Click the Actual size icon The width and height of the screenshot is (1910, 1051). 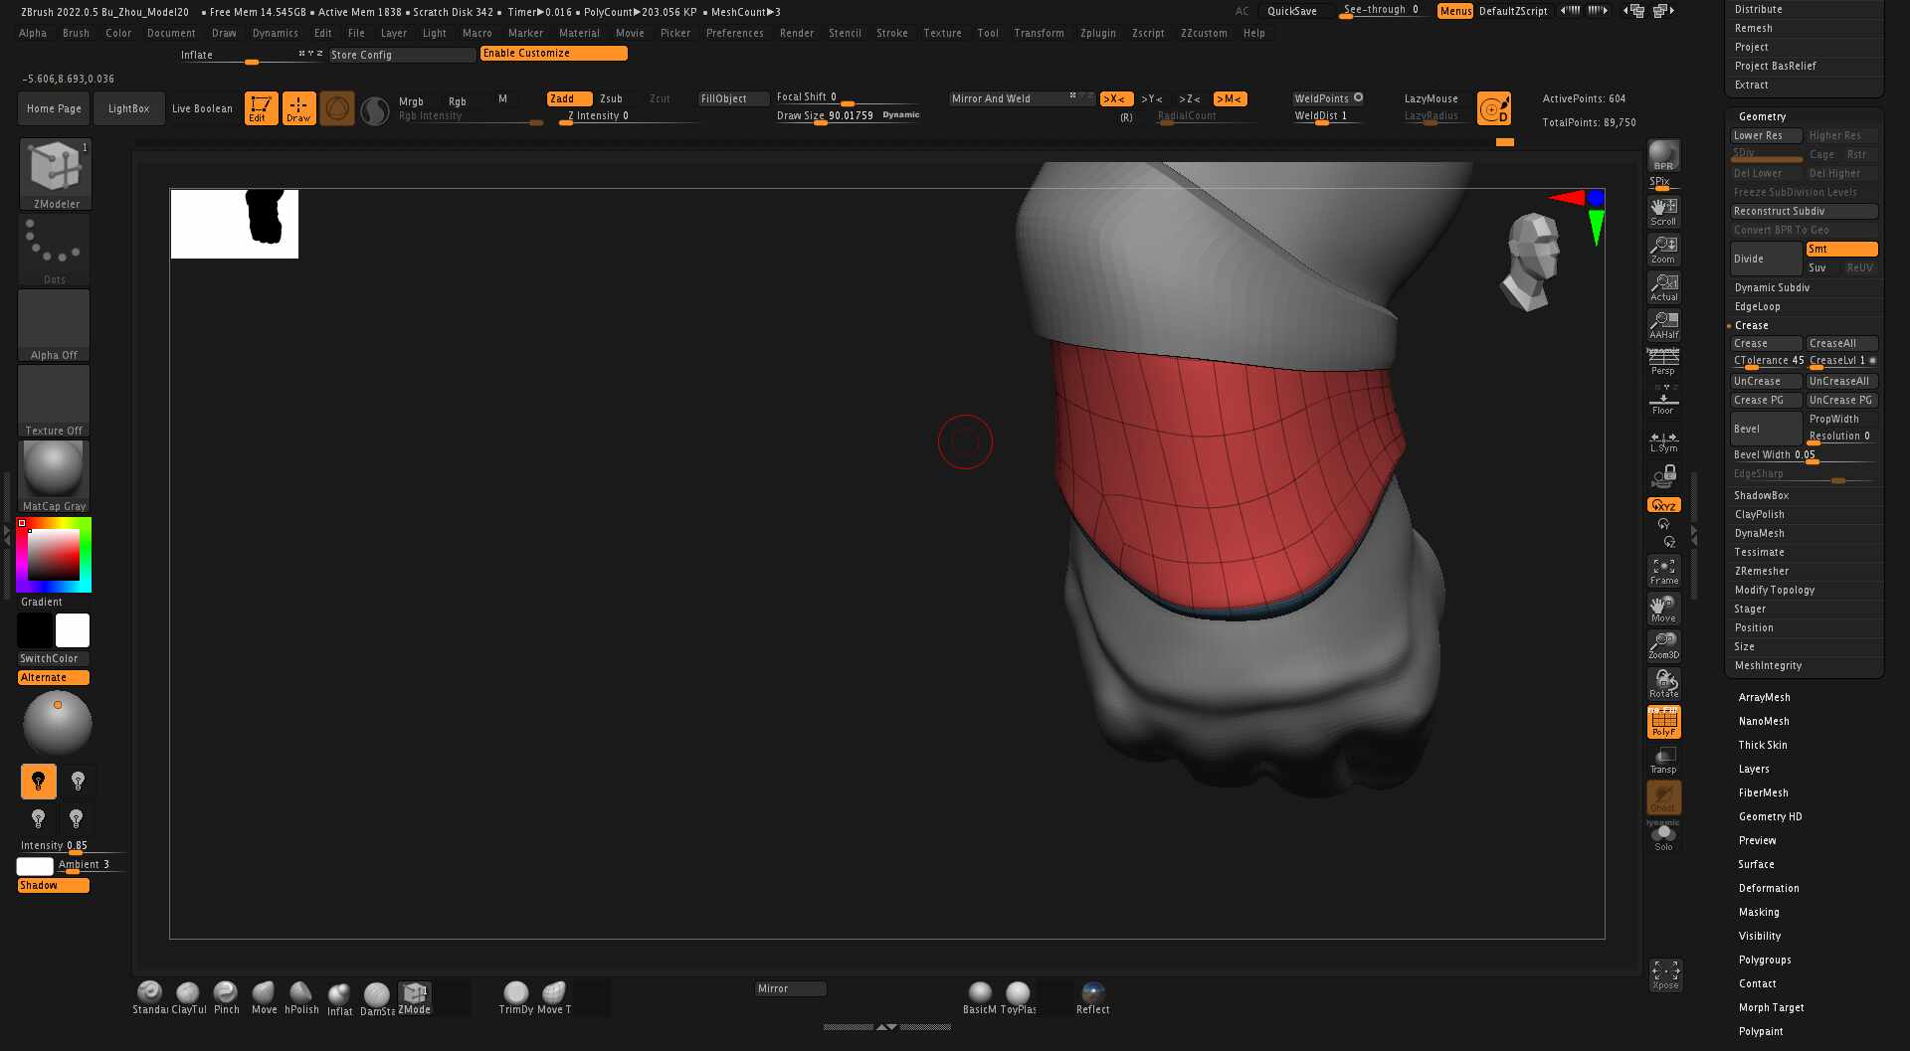pos(1663,286)
